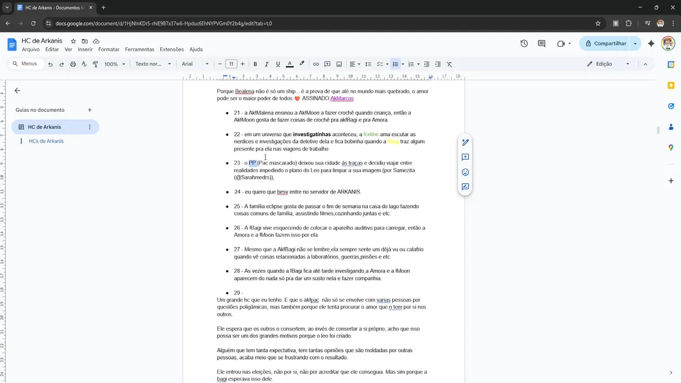Print the document
Image resolution: width=681 pixels, height=383 pixels.
[x=73, y=64]
